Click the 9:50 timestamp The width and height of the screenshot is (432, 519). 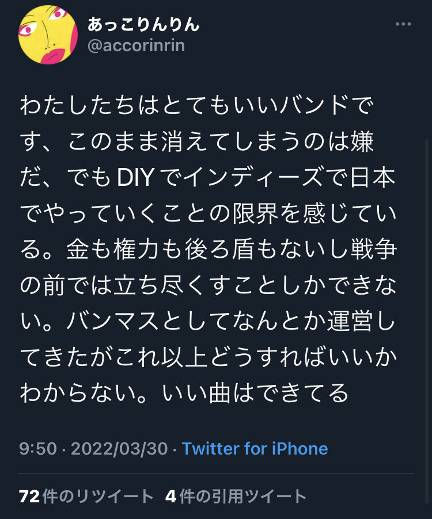[38, 449]
